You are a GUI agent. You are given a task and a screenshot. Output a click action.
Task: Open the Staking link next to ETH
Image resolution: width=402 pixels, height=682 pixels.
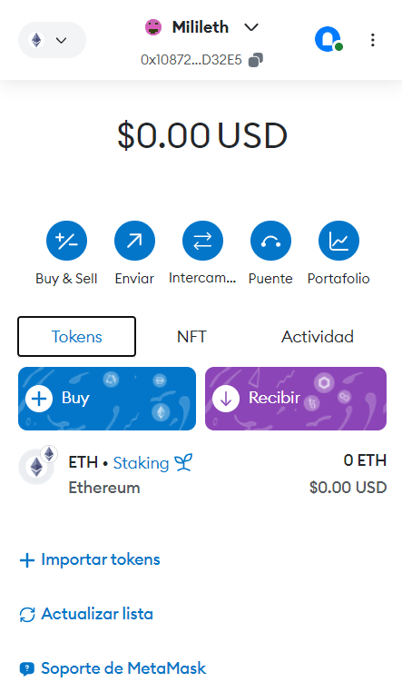pyautogui.click(x=152, y=463)
